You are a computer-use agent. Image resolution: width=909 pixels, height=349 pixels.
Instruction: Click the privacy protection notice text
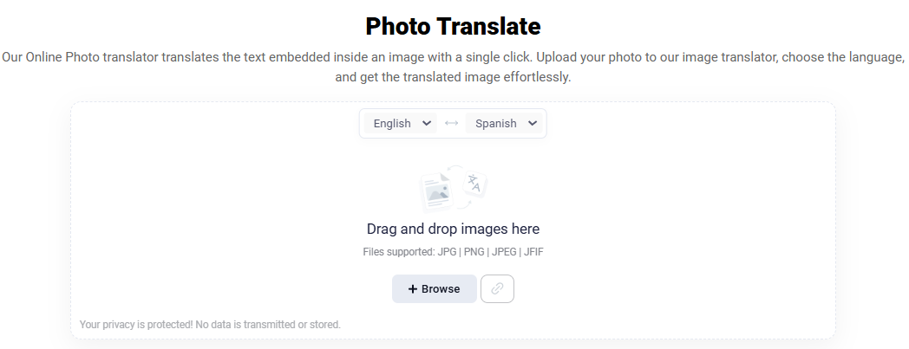coord(210,325)
